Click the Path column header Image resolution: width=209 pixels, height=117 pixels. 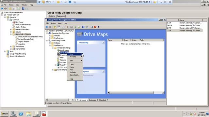(151, 40)
